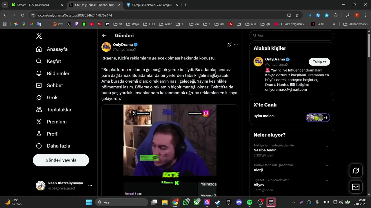Click OnlyDrama avatar on the post

click(106, 47)
